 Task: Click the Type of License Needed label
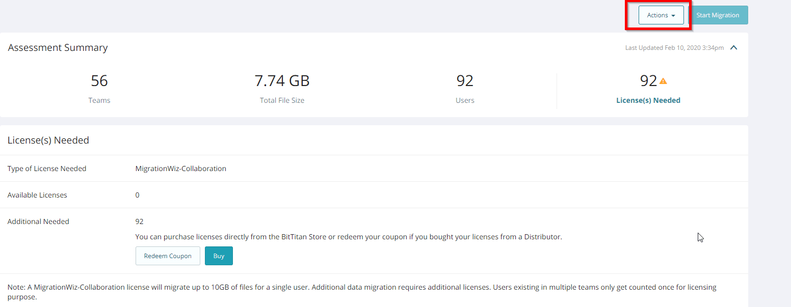click(47, 169)
